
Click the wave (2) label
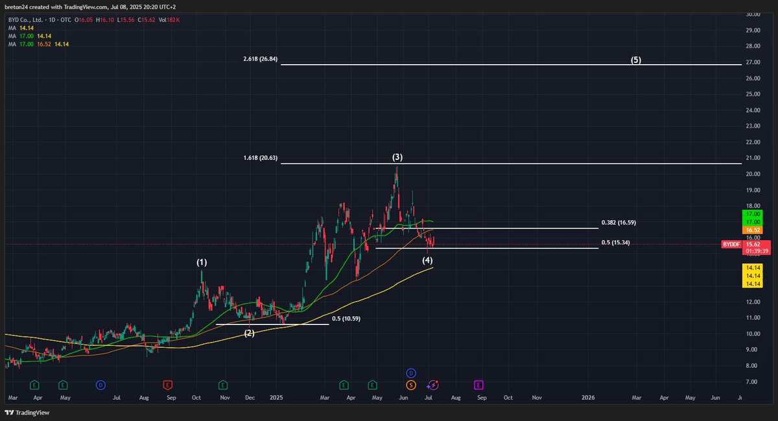tap(249, 333)
